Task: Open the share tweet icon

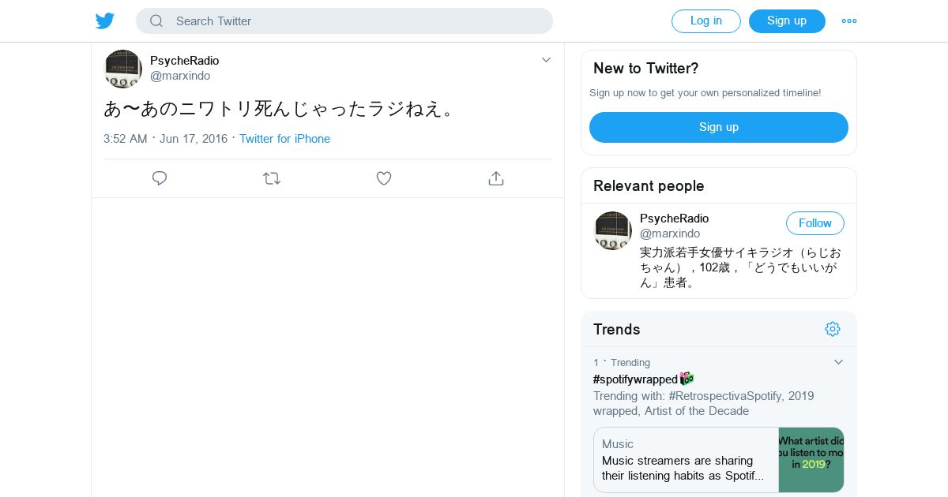Action: click(x=496, y=178)
